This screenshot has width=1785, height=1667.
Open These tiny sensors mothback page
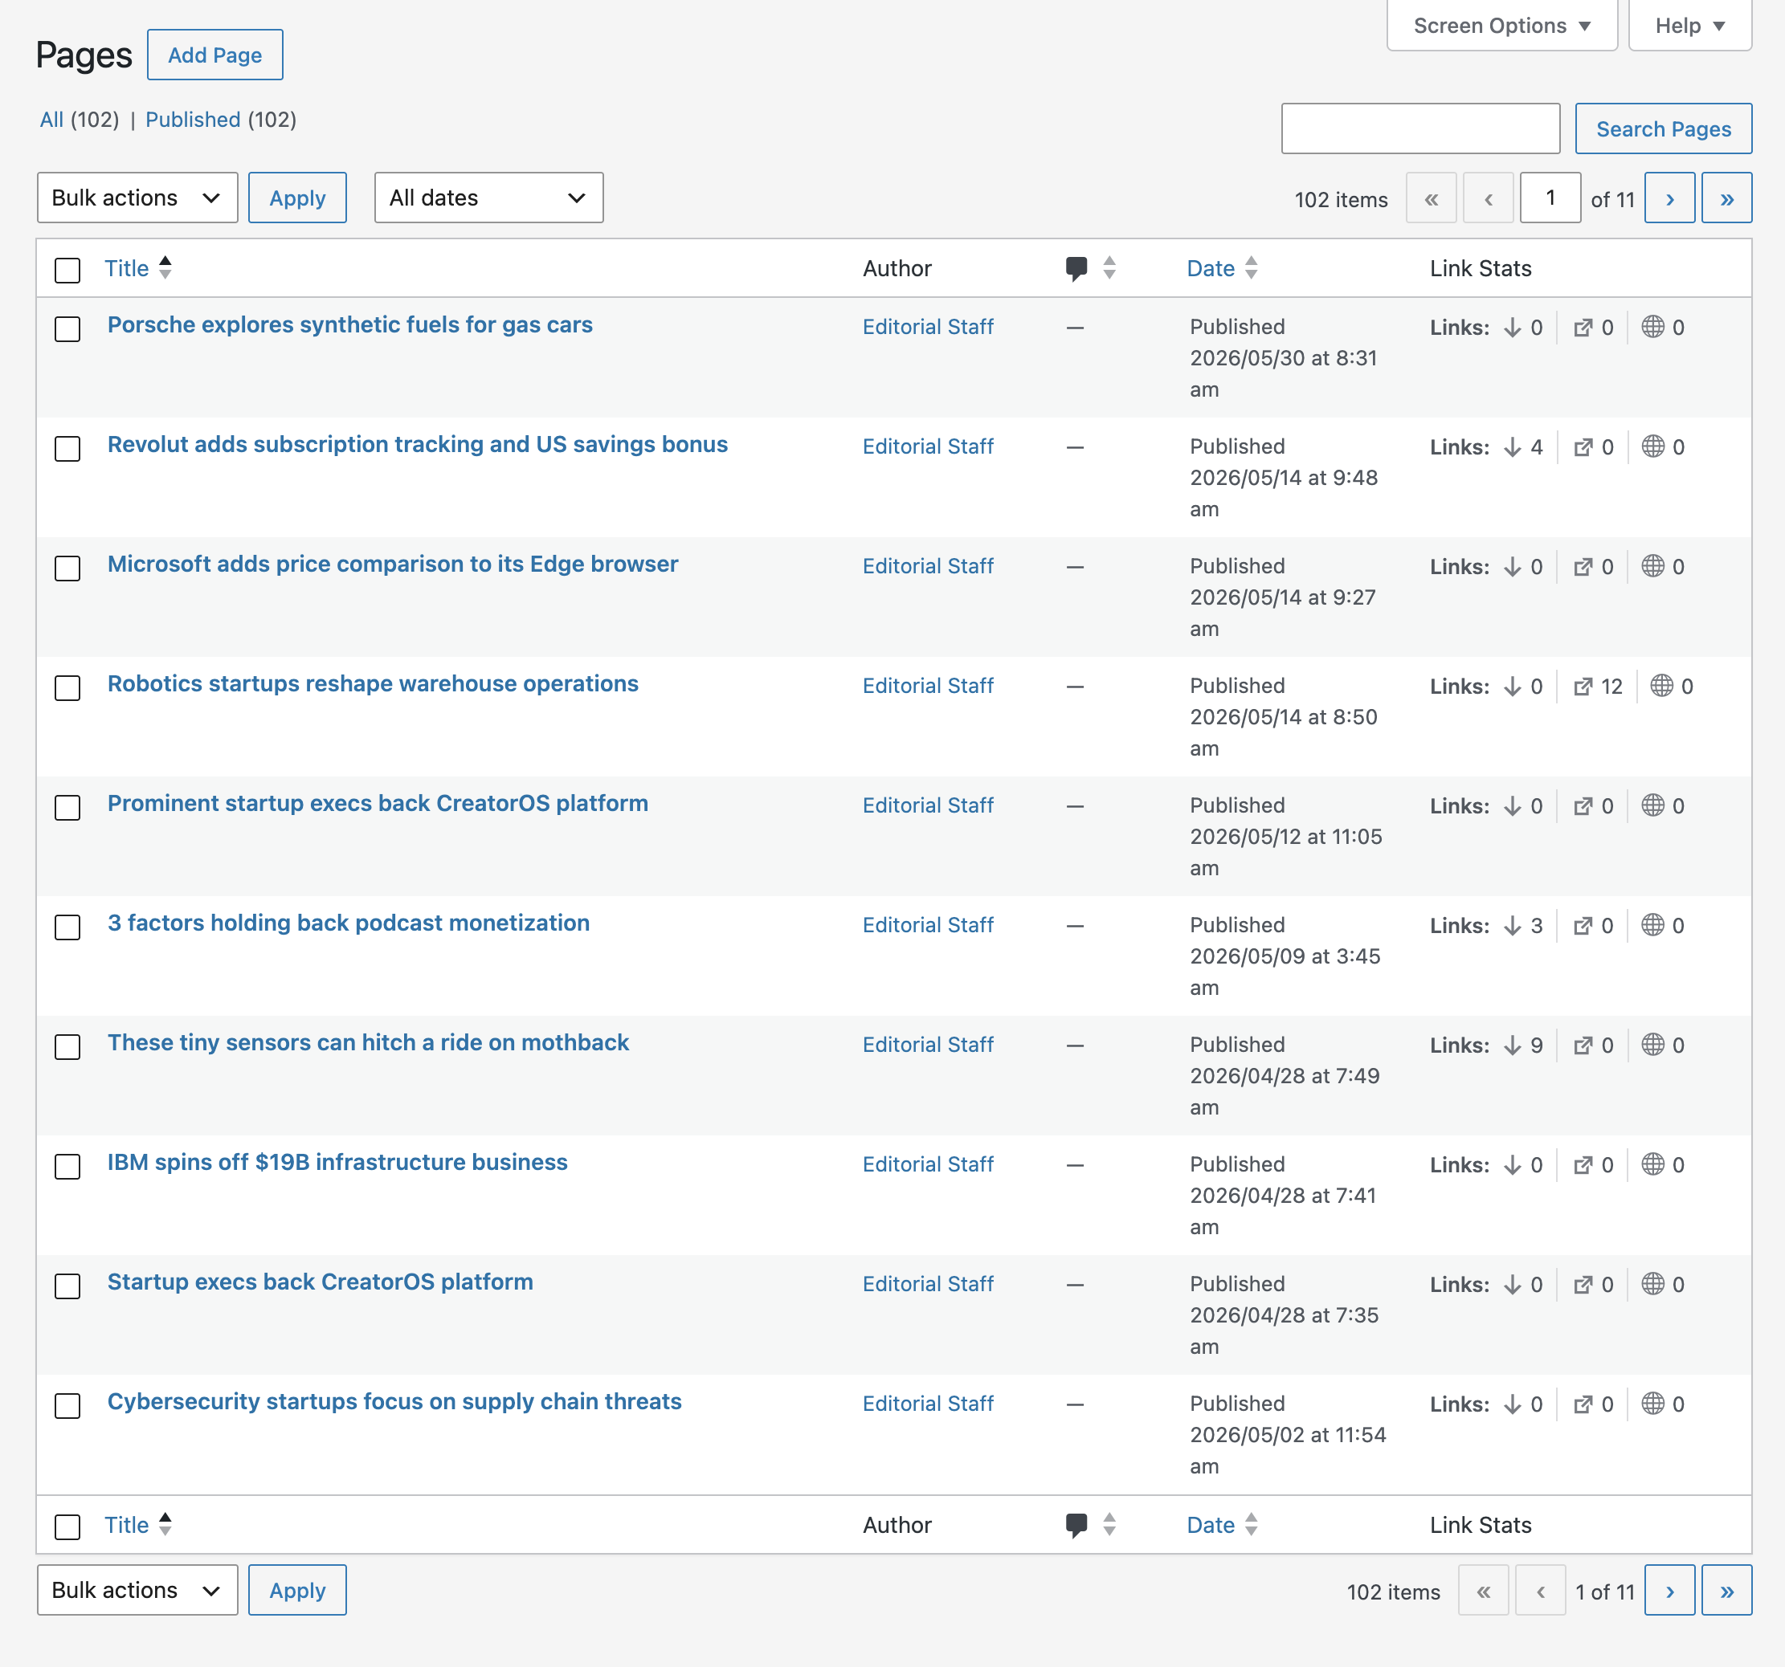[x=368, y=1043]
